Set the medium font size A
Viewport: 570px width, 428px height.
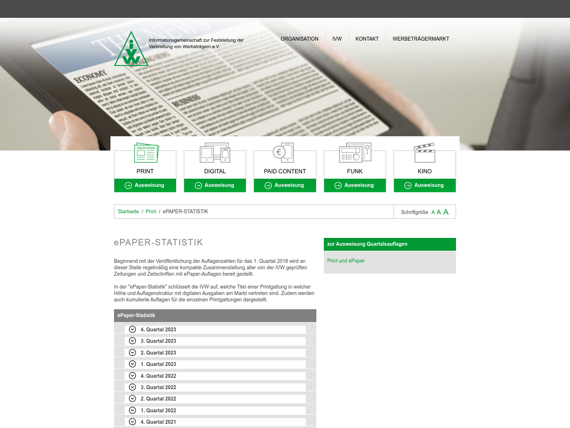point(439,212)
